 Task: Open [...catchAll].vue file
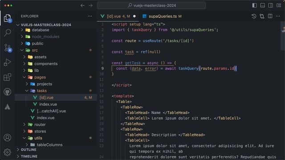point(56,111)
